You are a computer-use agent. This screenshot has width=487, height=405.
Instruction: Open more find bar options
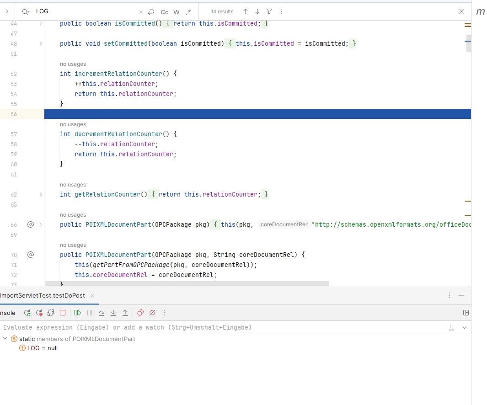pos(281,11)
